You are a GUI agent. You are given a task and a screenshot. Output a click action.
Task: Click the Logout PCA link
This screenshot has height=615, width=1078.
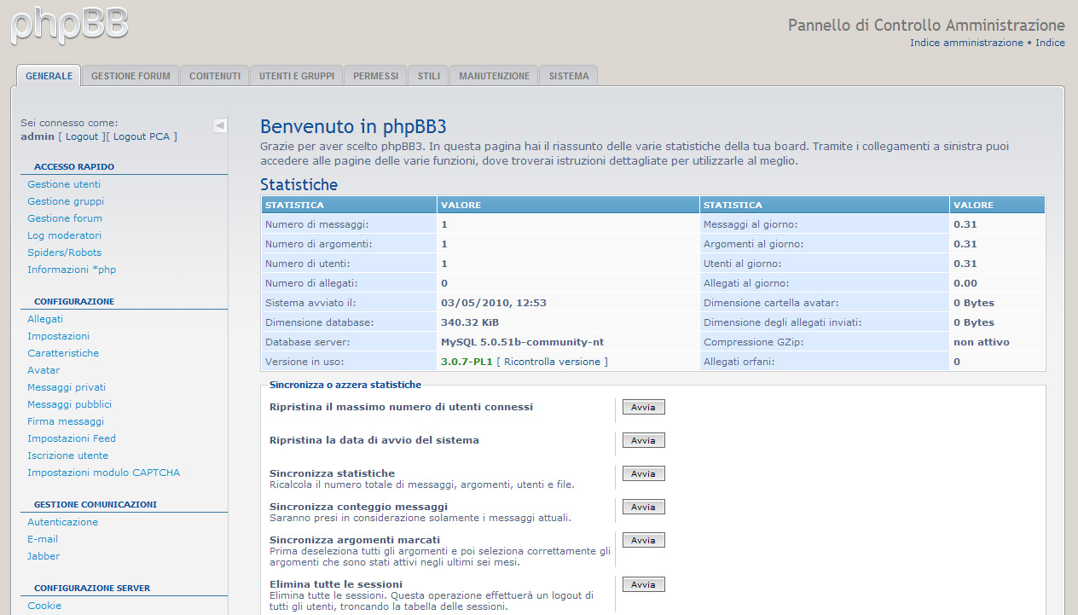pos(142,136)
